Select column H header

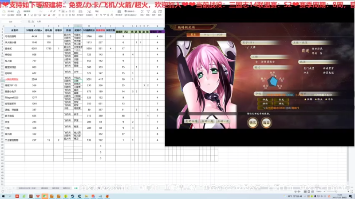click(89, 26)
